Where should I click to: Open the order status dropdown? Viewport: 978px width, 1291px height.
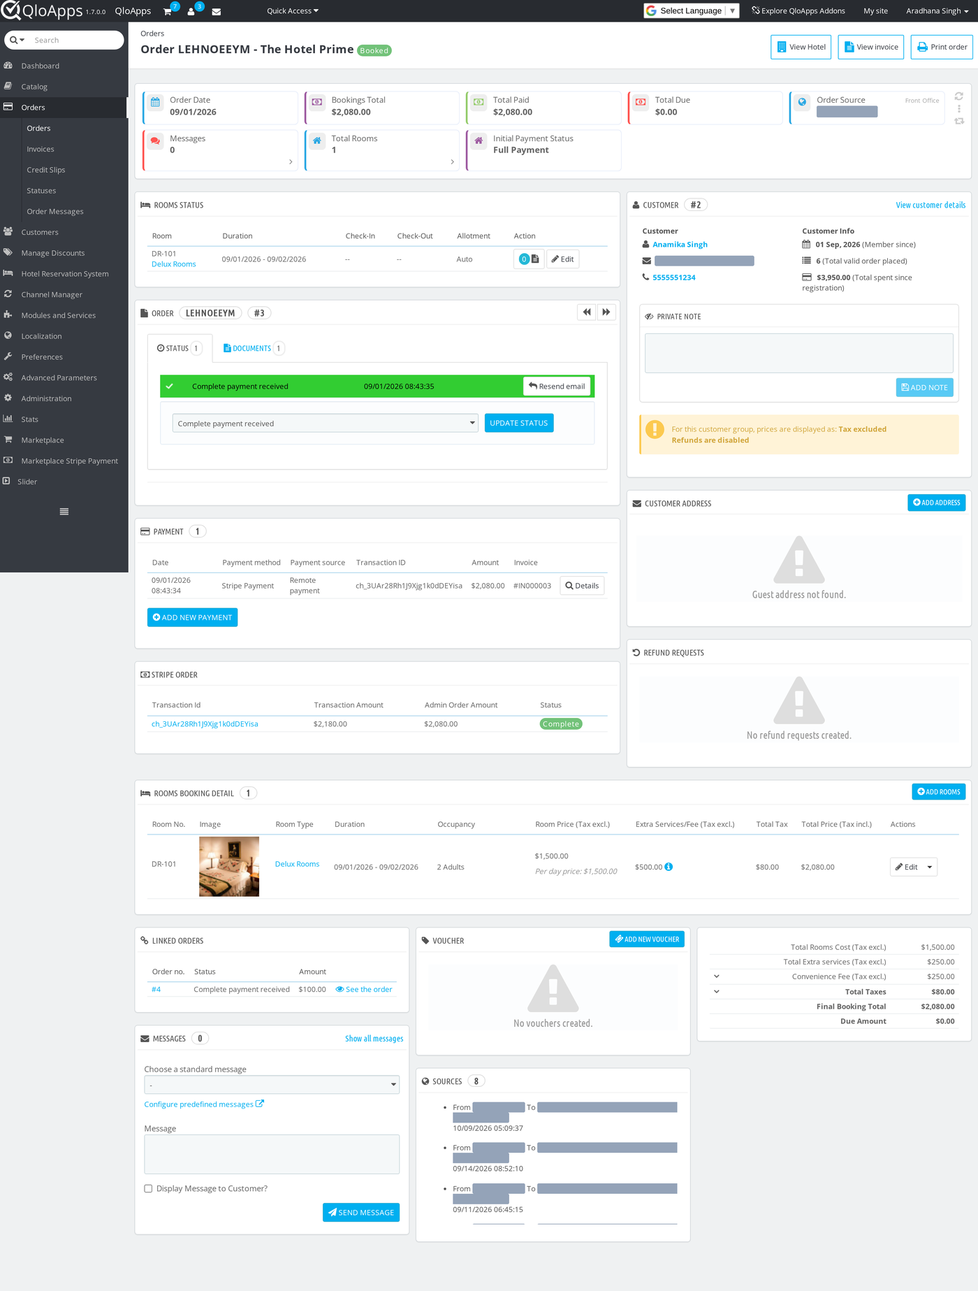[x=325, y=423]
